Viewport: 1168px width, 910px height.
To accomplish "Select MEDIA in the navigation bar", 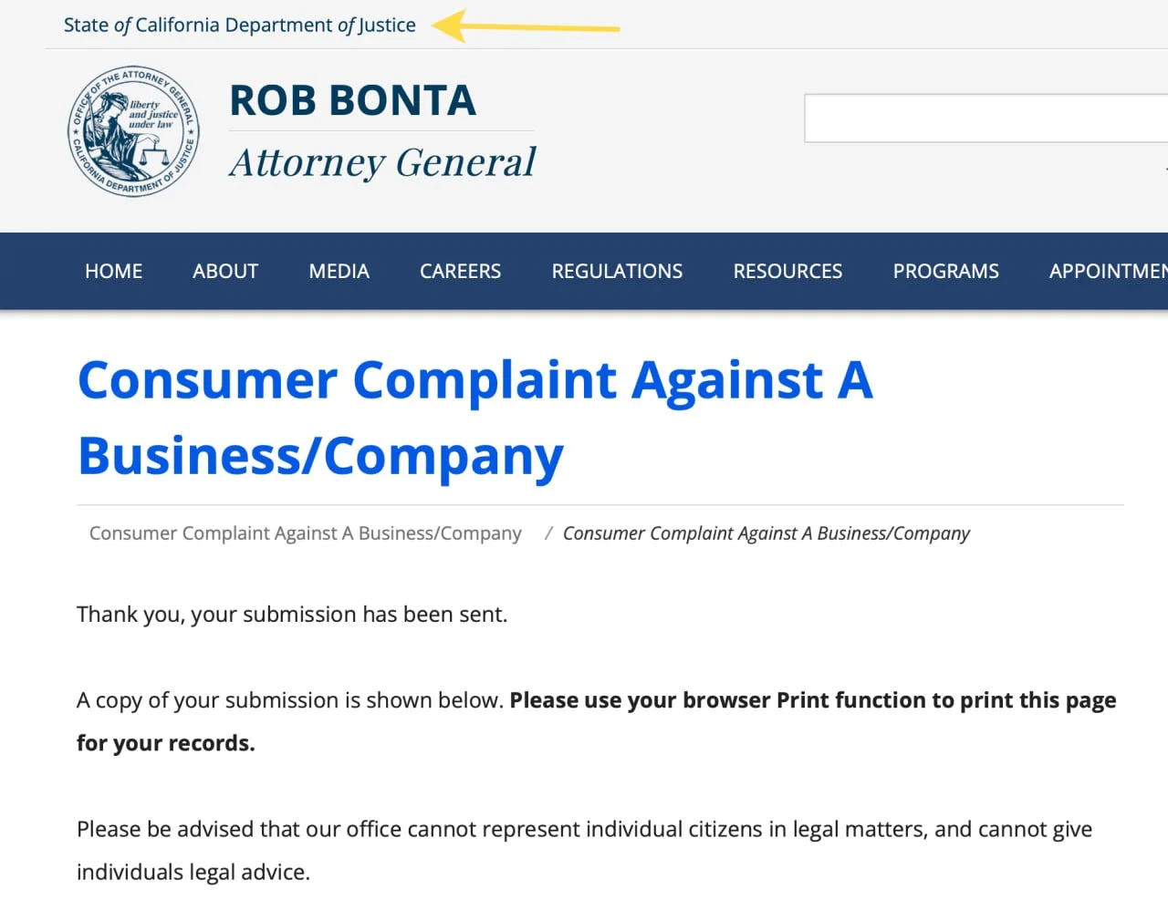I will coord(339,272).
